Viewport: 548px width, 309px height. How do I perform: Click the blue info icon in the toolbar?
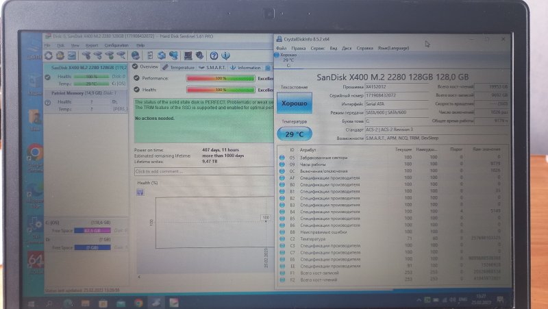227,55
